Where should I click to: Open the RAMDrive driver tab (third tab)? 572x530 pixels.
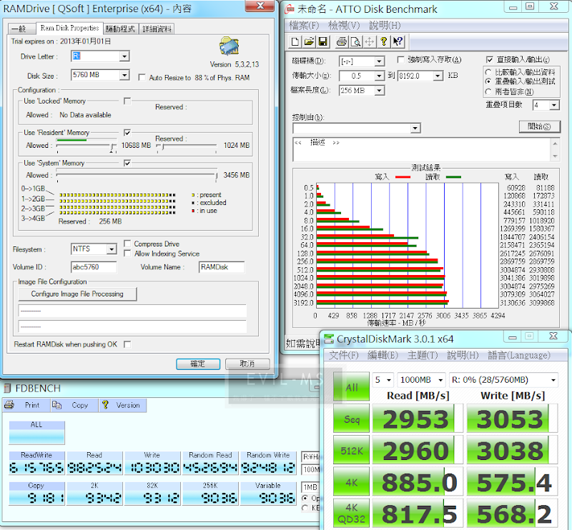click(x=120, y=29)
